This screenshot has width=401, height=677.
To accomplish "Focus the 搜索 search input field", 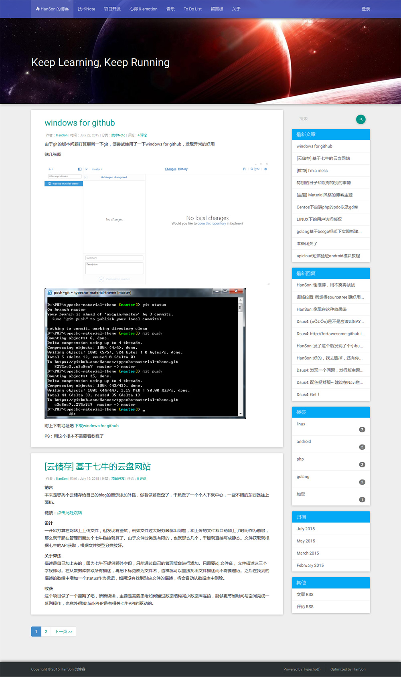I will (325, 119).
